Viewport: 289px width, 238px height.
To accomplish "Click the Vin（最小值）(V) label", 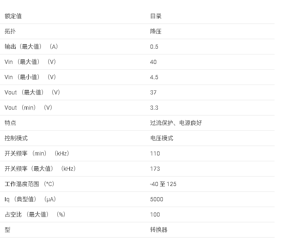I will coord(30,77).
